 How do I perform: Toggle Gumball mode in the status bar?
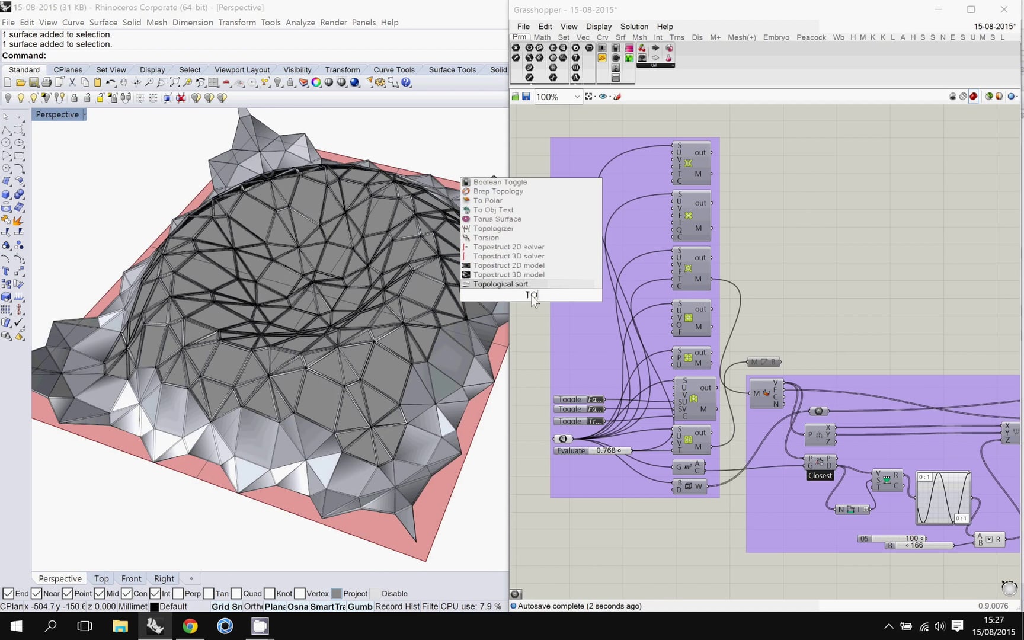(360, 606)
